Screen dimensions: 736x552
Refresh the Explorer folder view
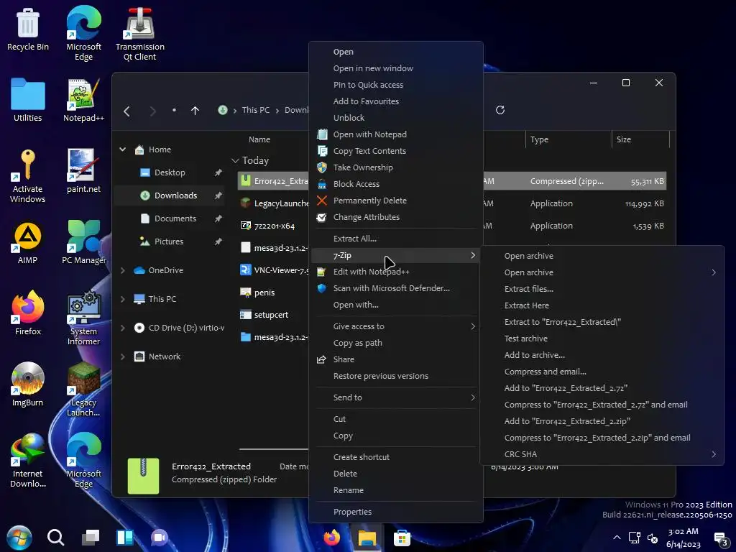click(500, 110)
